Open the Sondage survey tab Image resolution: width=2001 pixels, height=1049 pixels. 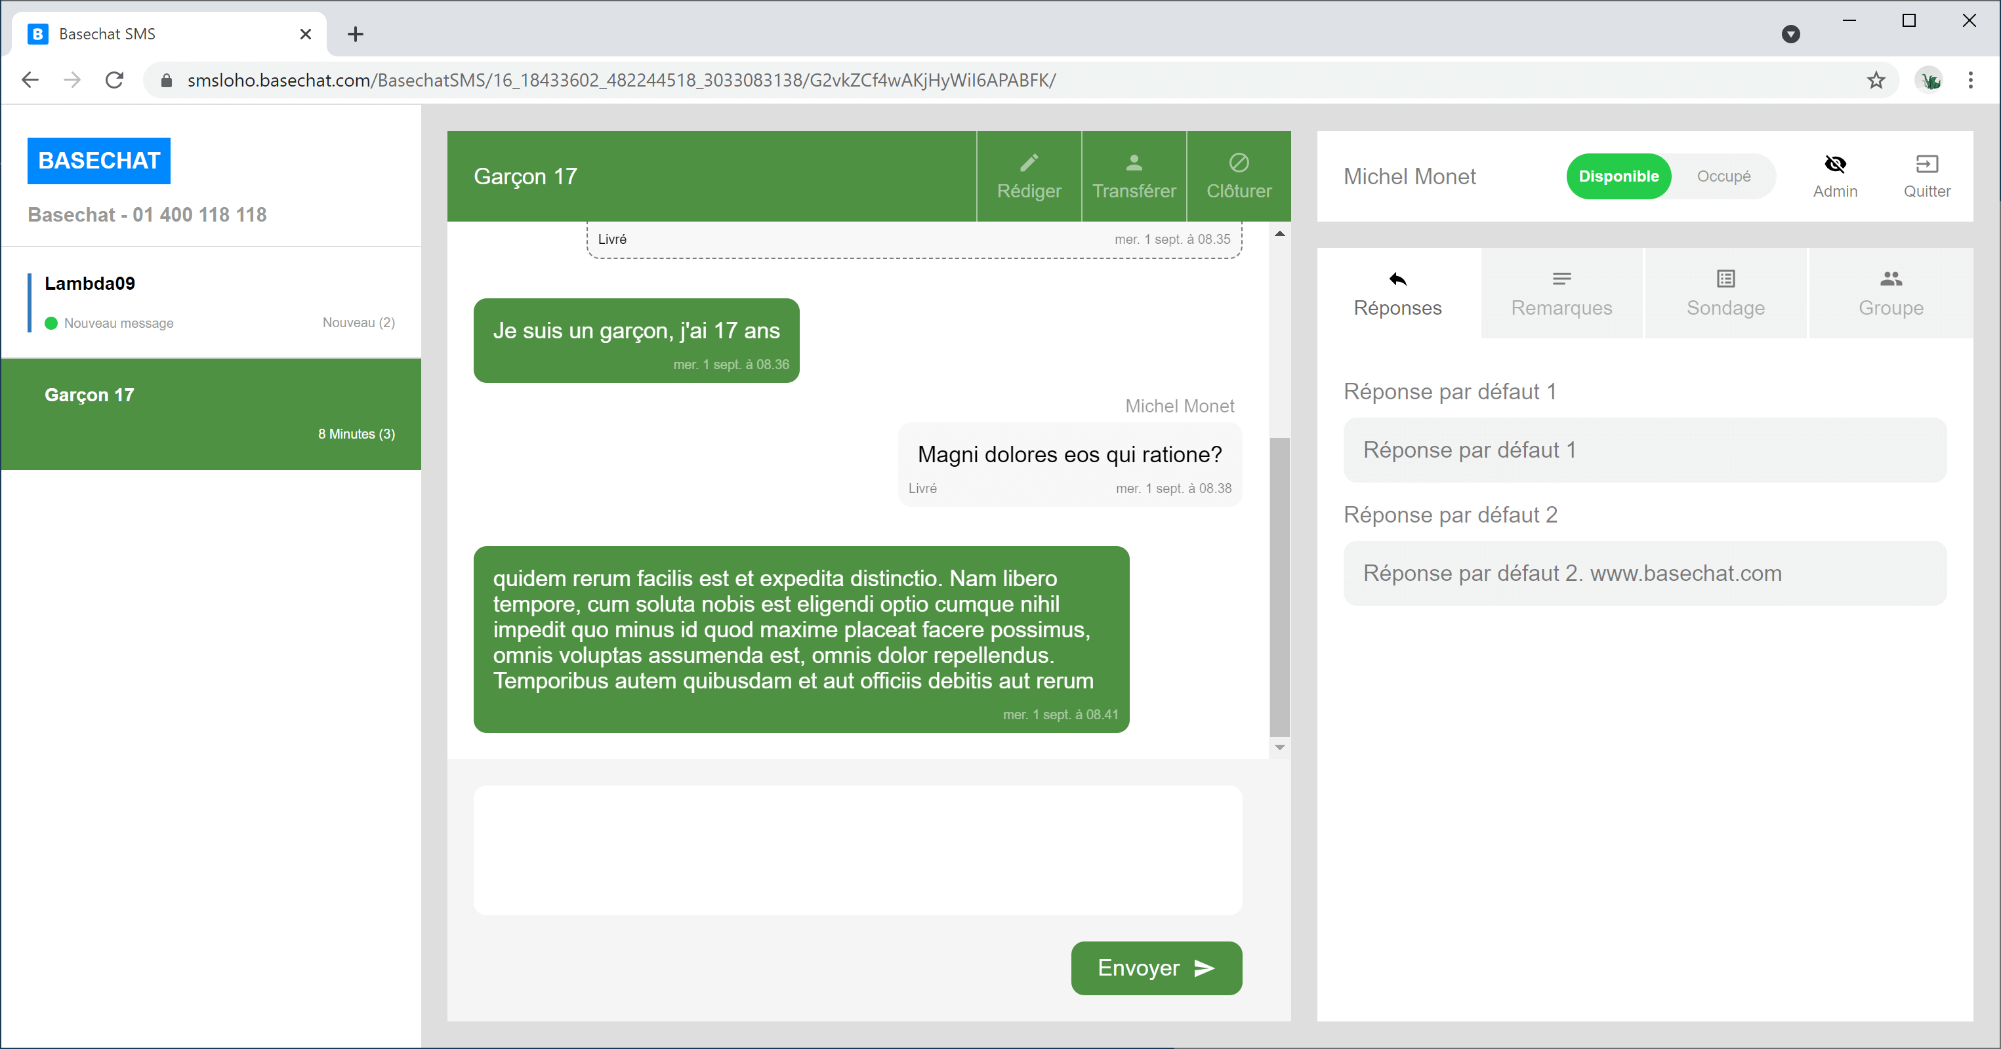click(x=1725, y=294)
